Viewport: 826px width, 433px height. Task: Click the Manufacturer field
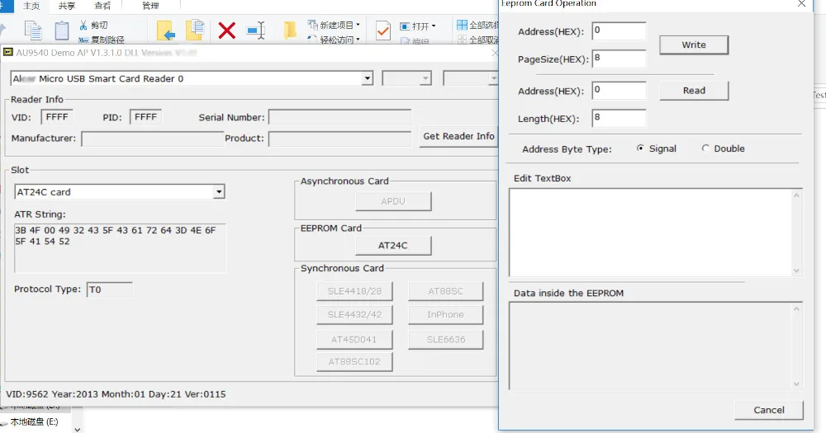[x=153, y=139]
